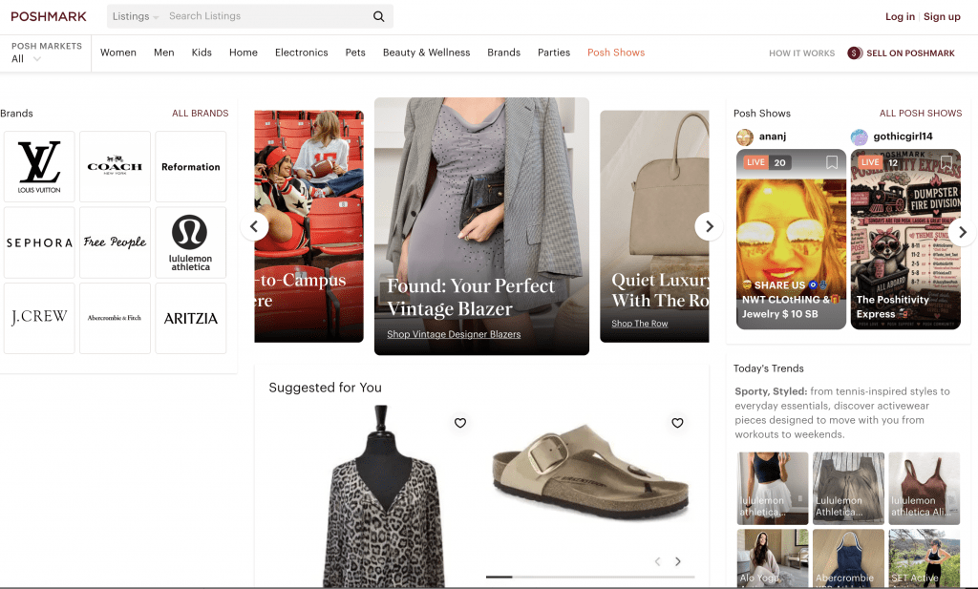Screen dimensions: 978x589
Task: Open SET Active trend thumbnail
Action: [925, 557]
